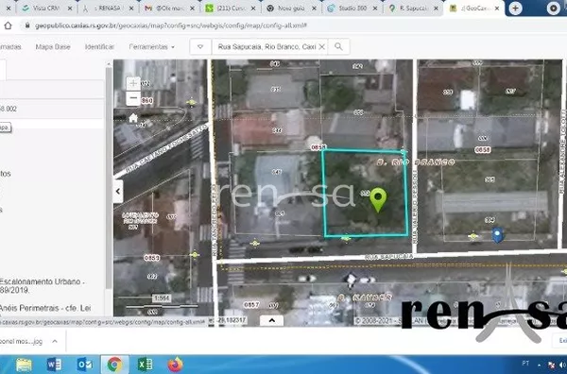This screenshot has height=374, width=567.
Task: Click the Rua Sapucaia street label
Action: 389,257
